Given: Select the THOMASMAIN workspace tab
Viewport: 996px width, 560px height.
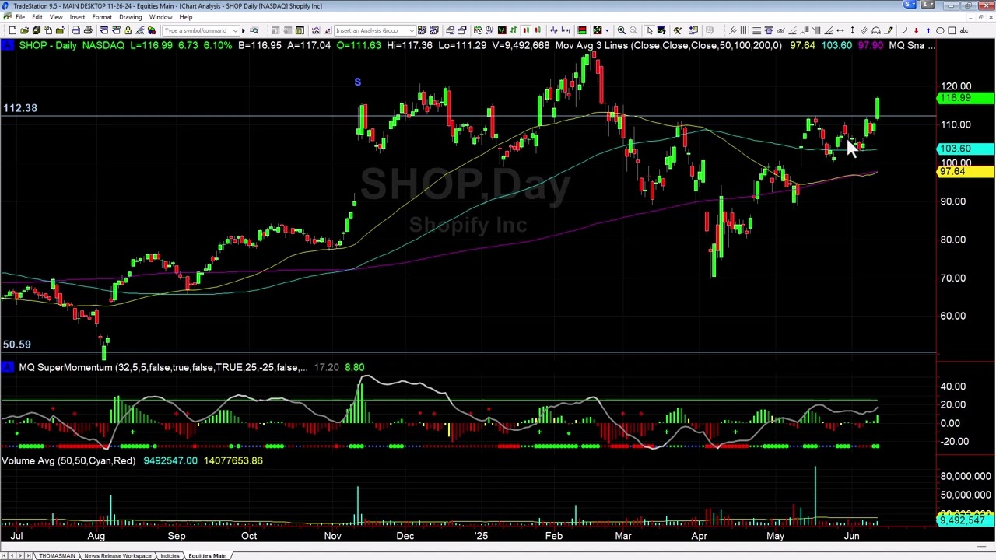Looking at the screenshot, I should pyautogui.click(x=57, y=555).
